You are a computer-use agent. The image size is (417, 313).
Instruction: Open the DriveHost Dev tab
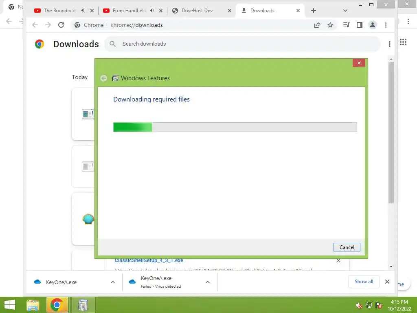point(197,10)
